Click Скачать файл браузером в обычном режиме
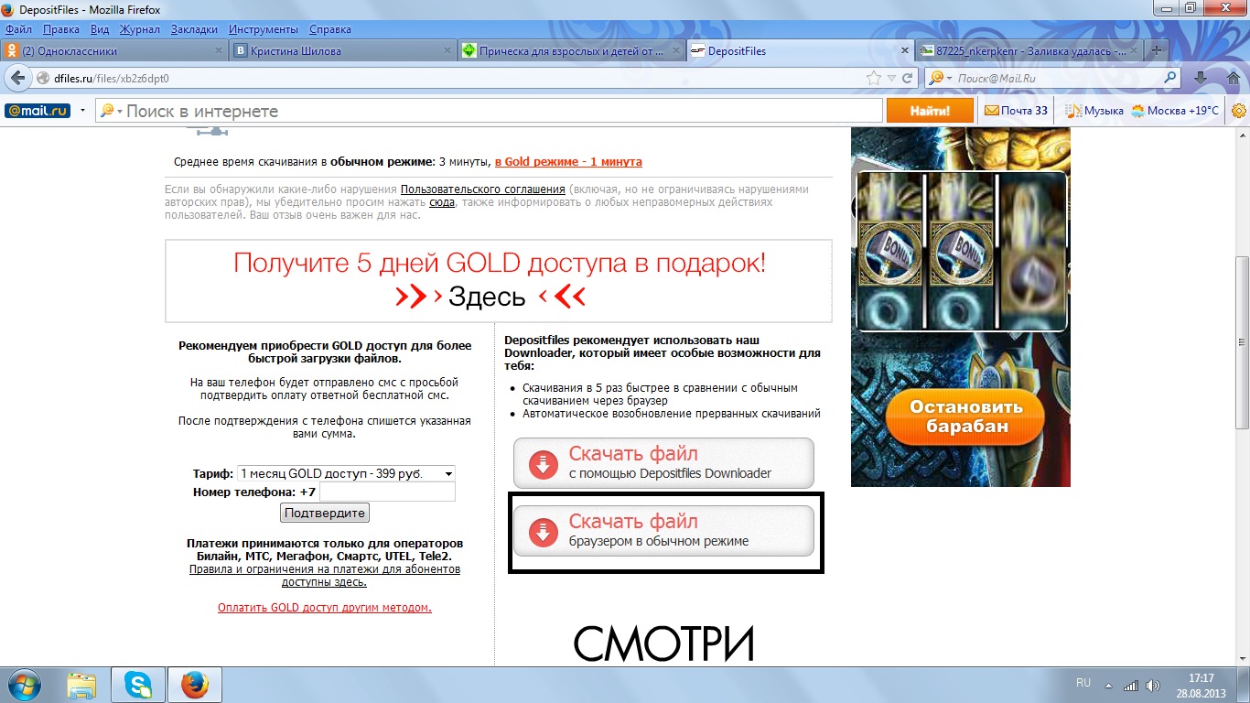Image resolution: width=1250 pixels, height=703 pixels. [663, 531]
